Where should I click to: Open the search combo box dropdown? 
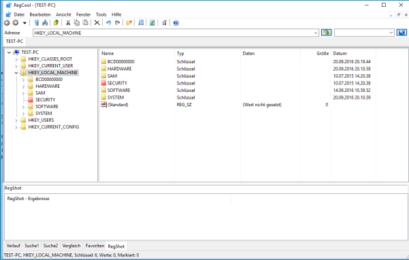(391, 33)
